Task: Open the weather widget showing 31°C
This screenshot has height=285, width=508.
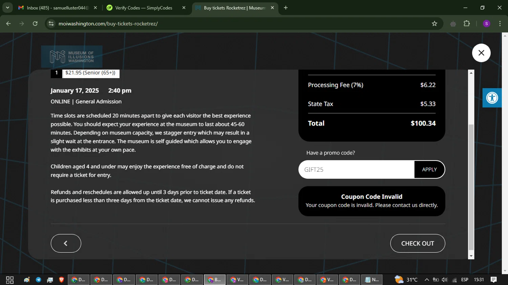Action: tap(406, 280)
